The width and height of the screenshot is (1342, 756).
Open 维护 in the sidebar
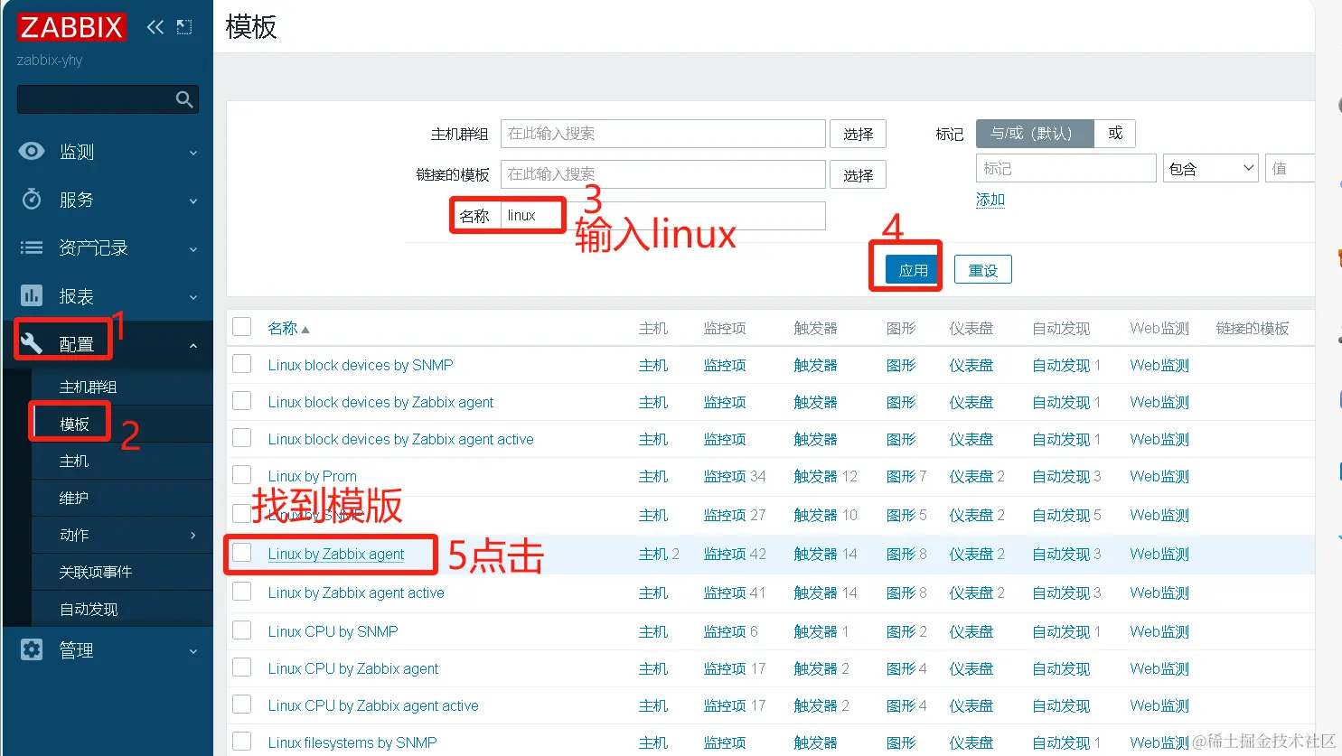coord(74,498)
